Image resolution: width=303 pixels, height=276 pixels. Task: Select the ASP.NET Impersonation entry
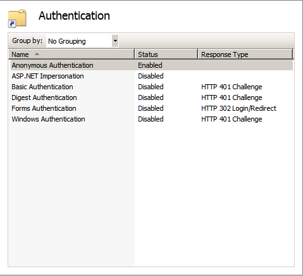click(47, 76)
